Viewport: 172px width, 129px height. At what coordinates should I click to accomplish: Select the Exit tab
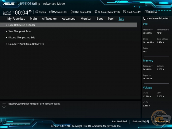(x=121, y=19)
